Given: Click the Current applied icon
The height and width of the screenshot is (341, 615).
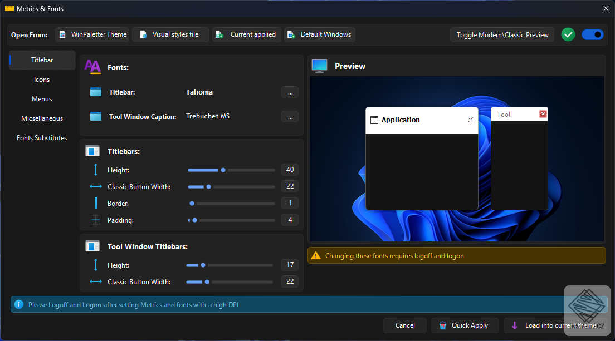Looking at the screenshot, I should pos(219,34).
